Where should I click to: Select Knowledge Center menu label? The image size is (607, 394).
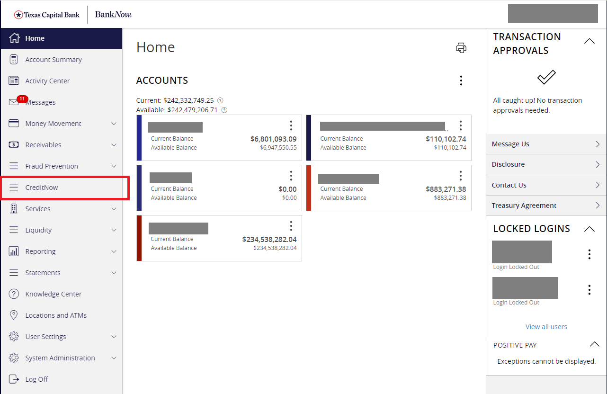pos(54,294)
